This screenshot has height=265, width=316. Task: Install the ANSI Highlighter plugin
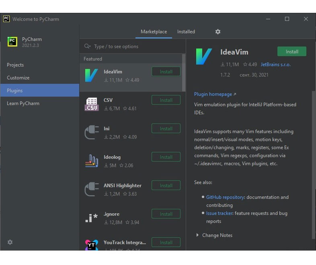click(166, 186)
